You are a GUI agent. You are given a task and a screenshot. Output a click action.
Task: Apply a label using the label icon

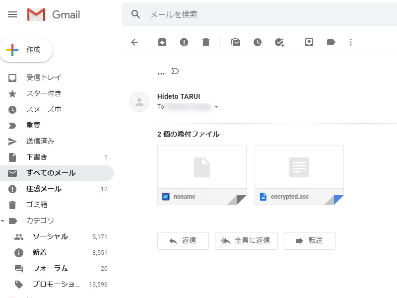[x=331, y=42]
